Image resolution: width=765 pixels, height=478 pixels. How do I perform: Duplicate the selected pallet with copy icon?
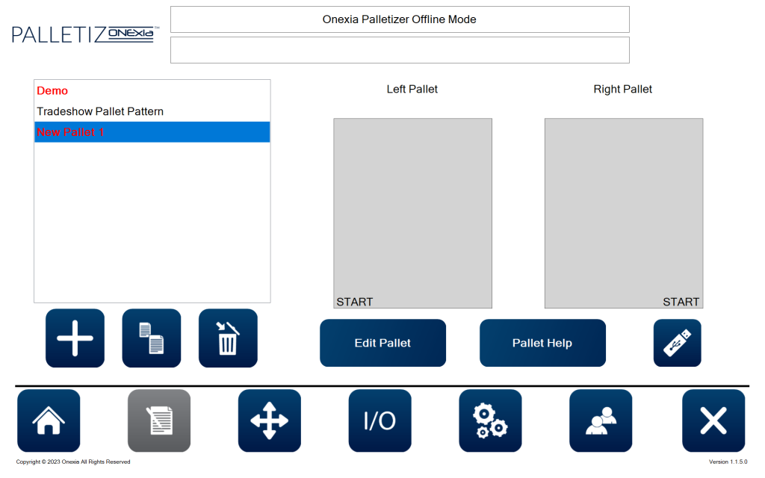click(152, 338)
